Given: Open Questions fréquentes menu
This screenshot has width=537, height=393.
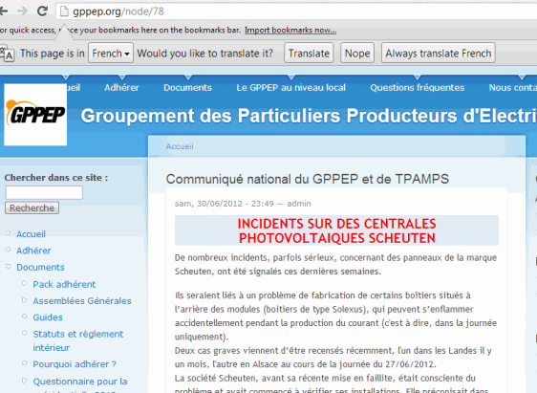Looking at the screenshot, I should coord(418,88).
